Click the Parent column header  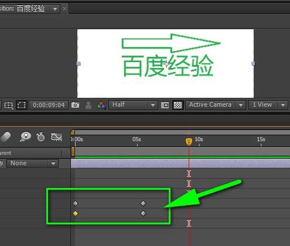(6, 153)
